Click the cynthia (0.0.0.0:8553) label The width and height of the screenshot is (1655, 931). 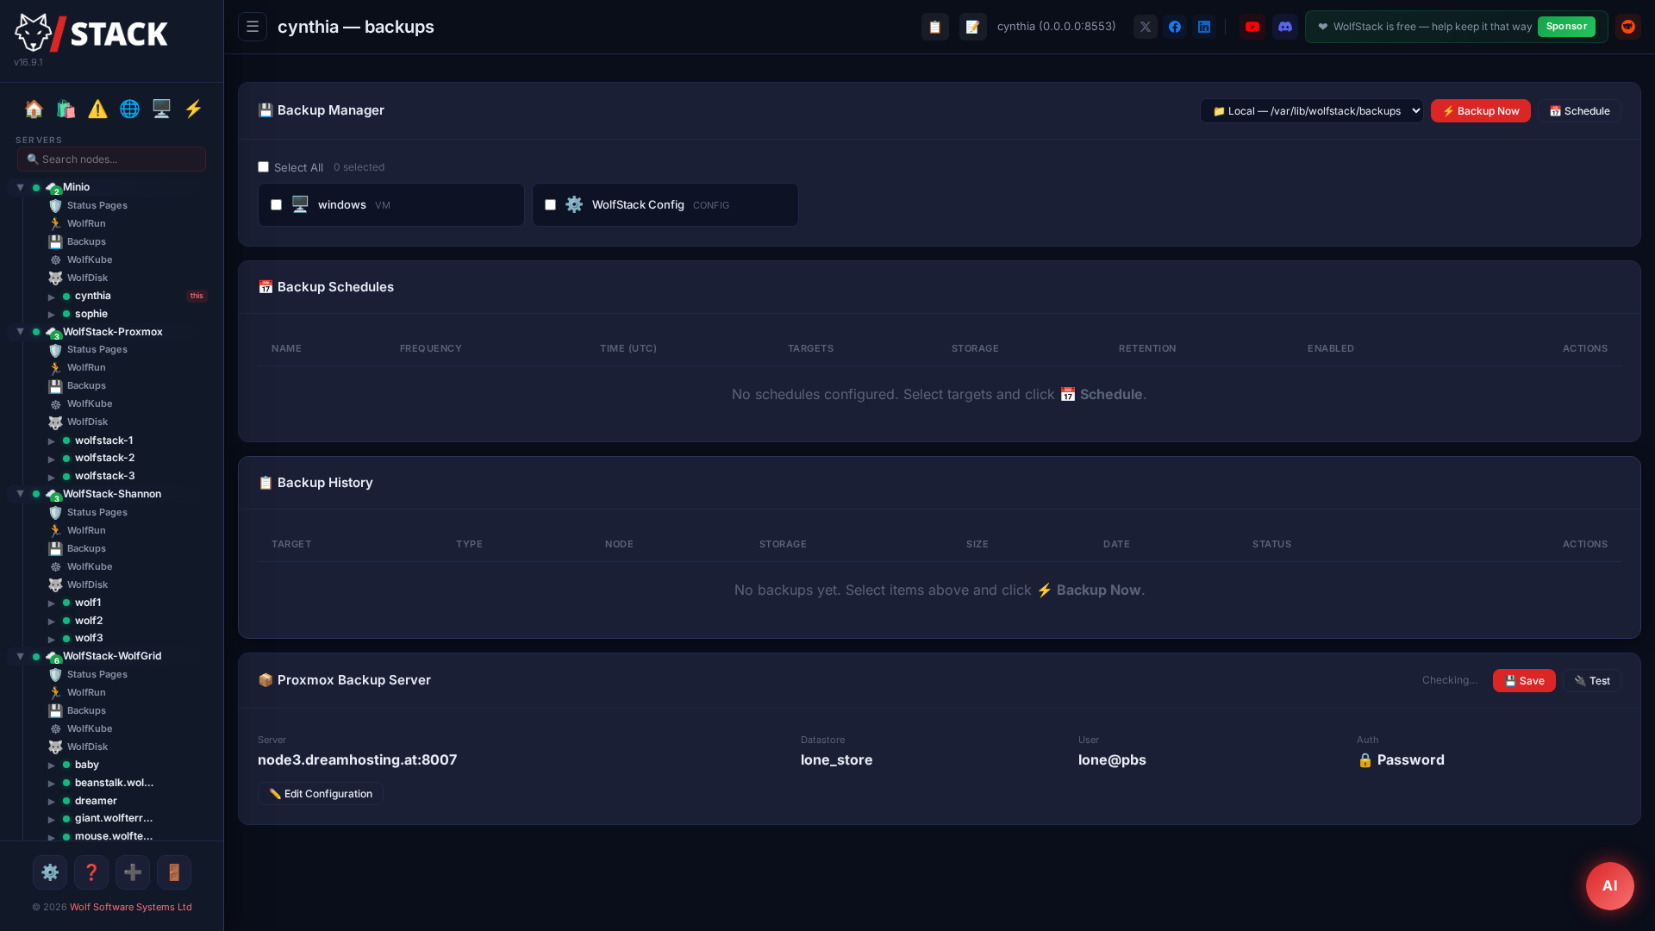(1056, 27)
